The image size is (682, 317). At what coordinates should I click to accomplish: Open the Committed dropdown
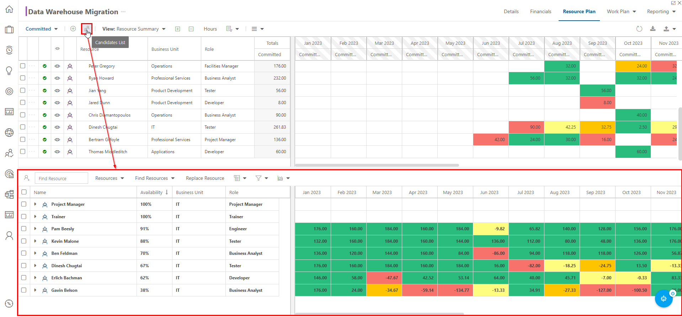tap(42, 29)
